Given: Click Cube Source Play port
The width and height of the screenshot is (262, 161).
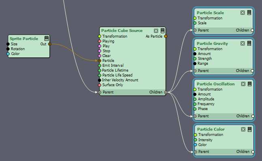Looking at the screenshot, I should [100, 46].
